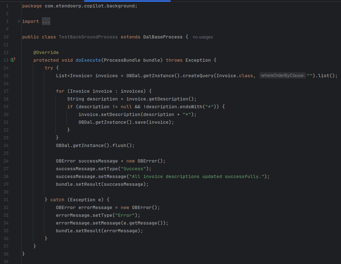
Task: Click 'ProcessBundle' parameter type on line 13
Action: [x=122, y=60]
